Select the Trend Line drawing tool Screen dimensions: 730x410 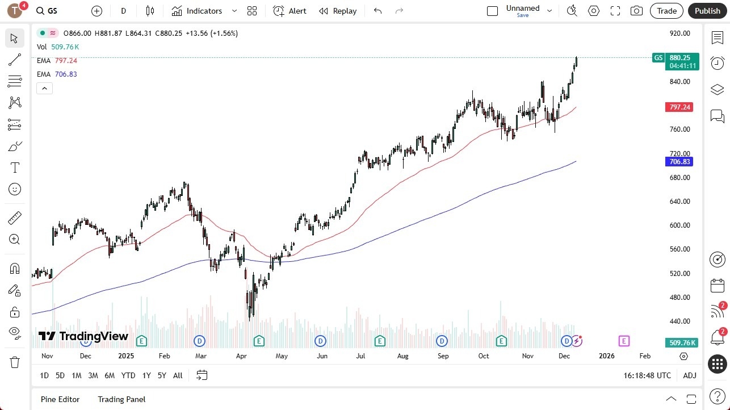[15, 60]
